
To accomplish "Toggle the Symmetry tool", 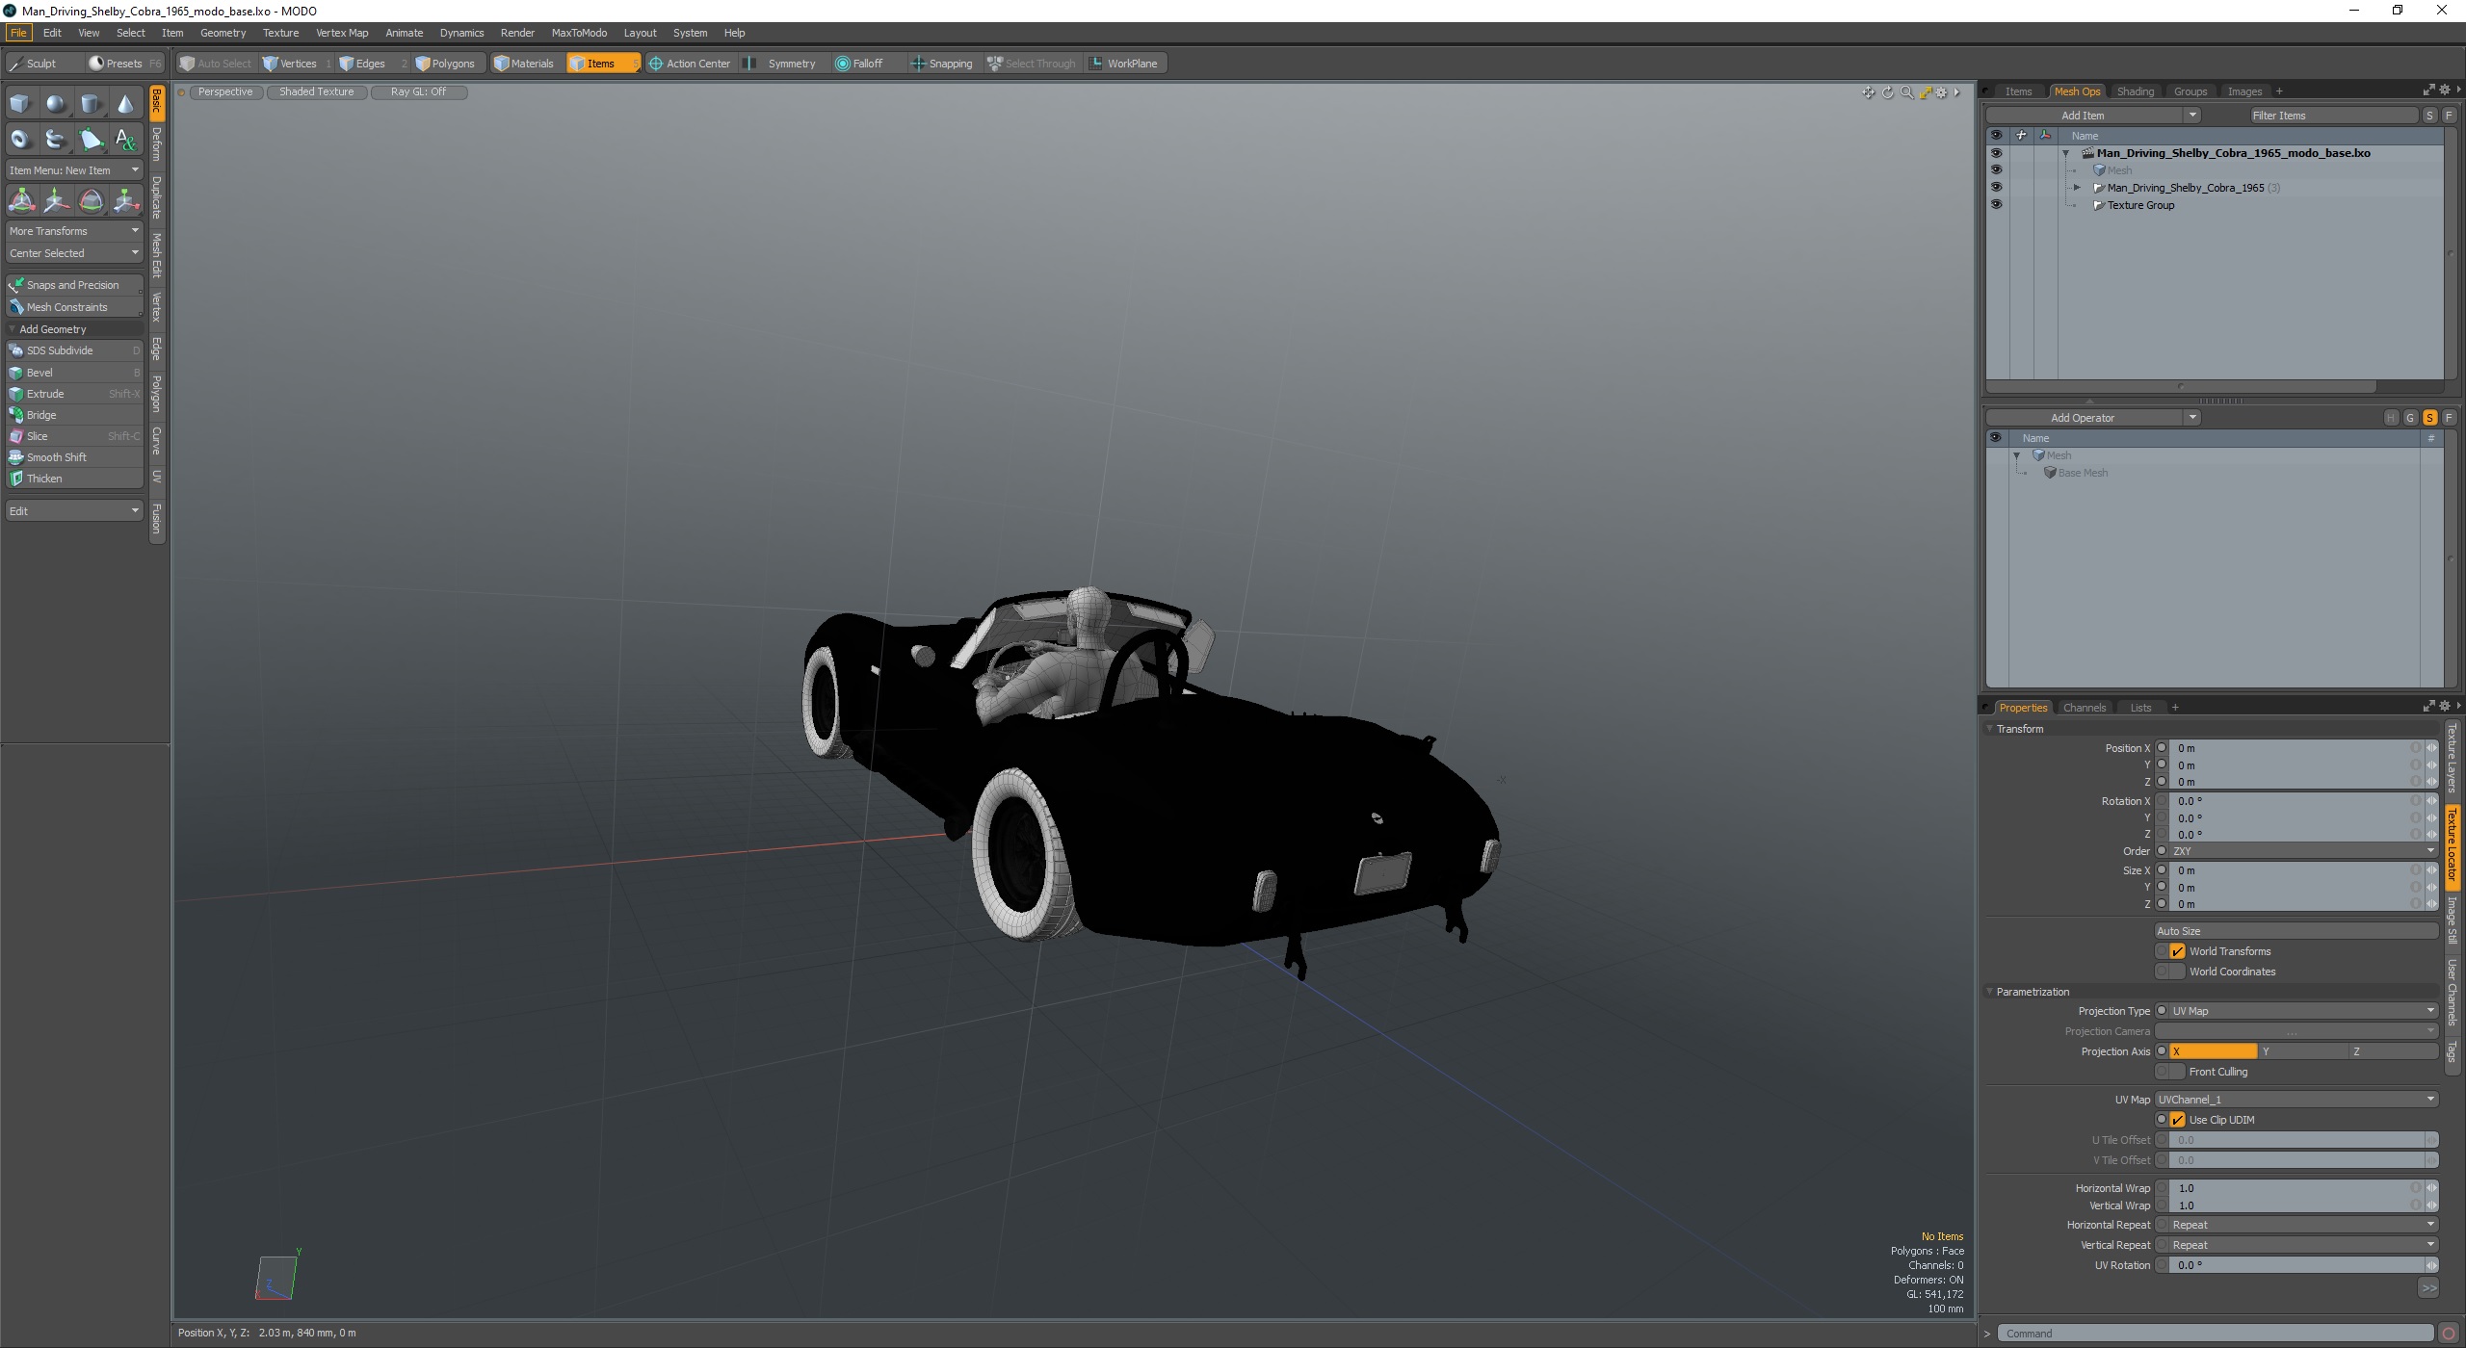I will (782, 64).
